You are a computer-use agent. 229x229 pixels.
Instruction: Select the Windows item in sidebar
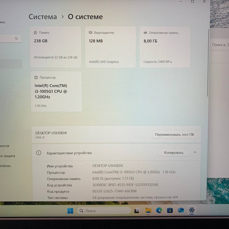[x=6, y=166]
